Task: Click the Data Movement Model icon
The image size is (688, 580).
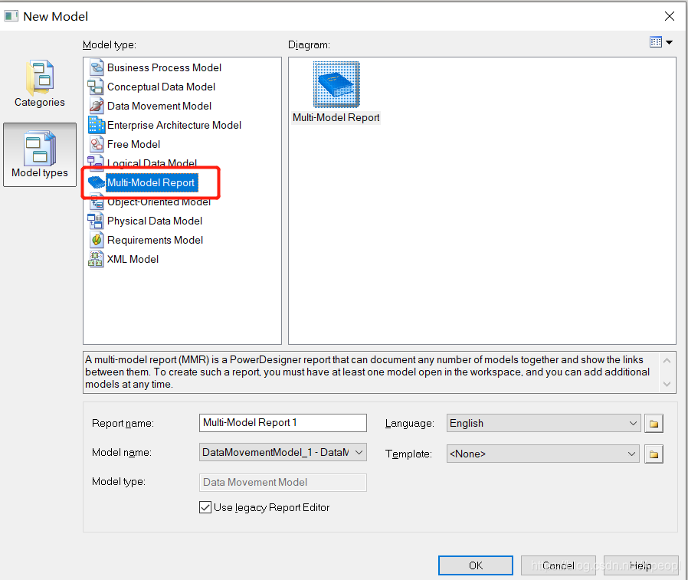Action: click(97, 106)
